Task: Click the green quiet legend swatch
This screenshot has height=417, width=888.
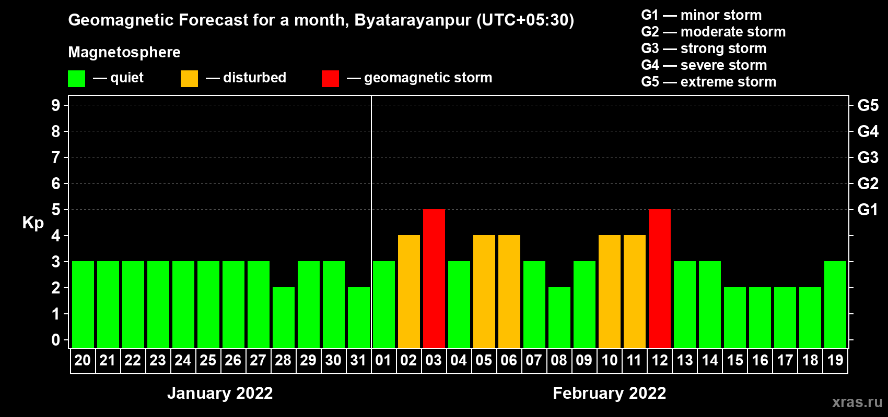Action: [x=76, y=79]
